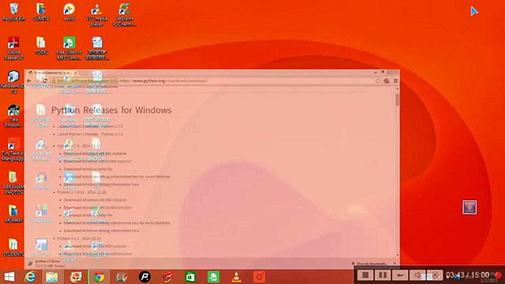Open the TODEL folder on desktop
This screenshot has width=505, height=284.
(41, 45)
